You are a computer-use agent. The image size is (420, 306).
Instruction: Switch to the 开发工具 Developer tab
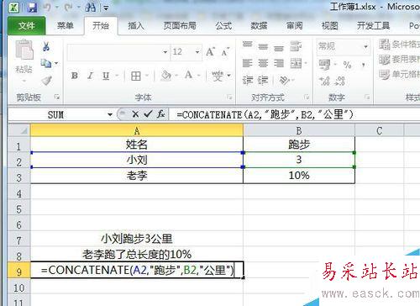pyautogui.click(x=373, y=26)
